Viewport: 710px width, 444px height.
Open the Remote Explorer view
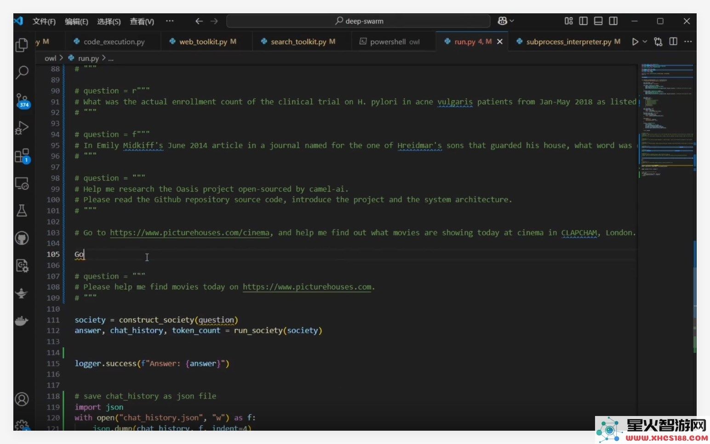point(22,183)
